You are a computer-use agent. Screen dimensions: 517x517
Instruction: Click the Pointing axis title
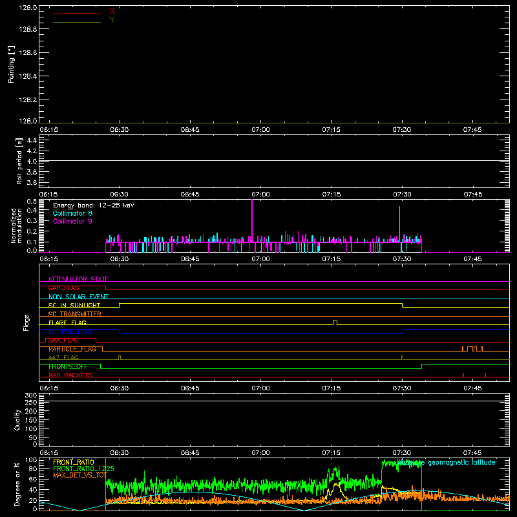point(12,64)
